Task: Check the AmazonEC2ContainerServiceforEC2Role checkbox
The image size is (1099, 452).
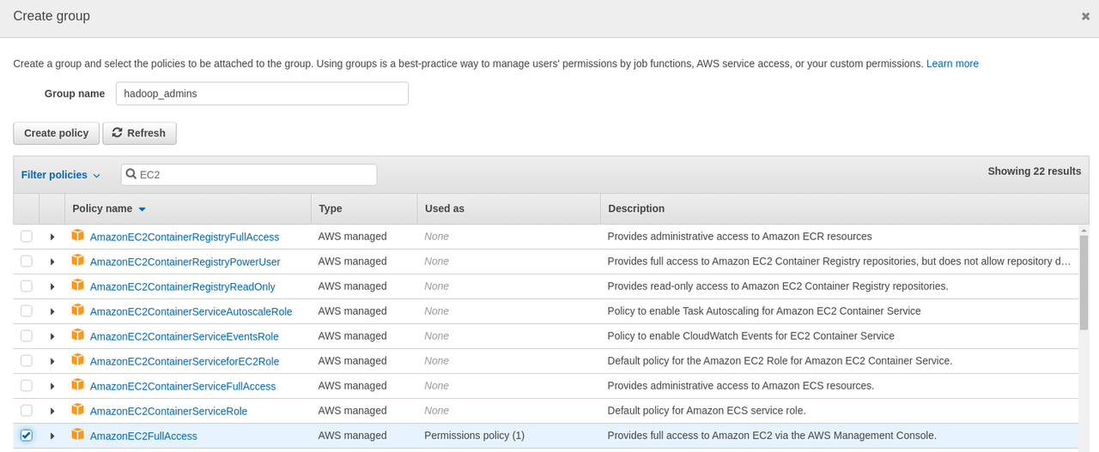Action: (27, 360)
